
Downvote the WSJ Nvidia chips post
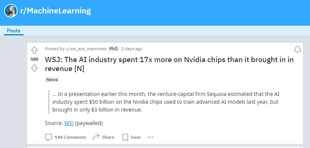pyautogui.click(x=34, y=68)
